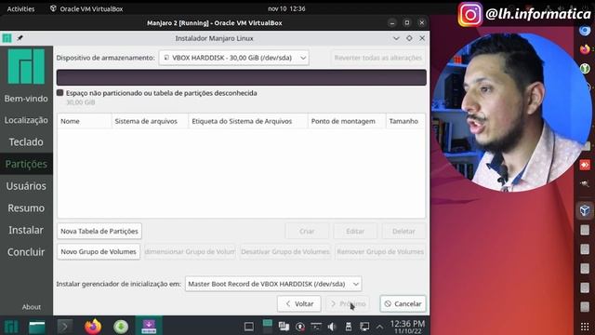Select the Resumo step in sidebar

pos(26,208)
